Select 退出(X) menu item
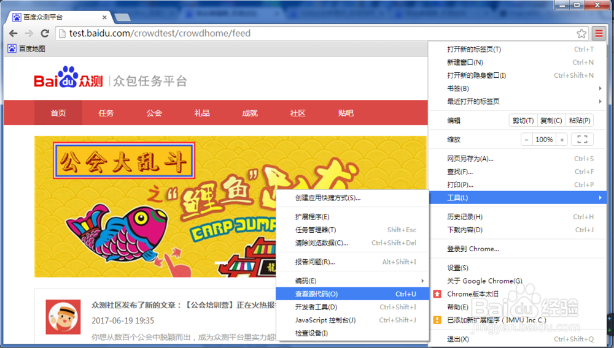The height and width of the screenshot is (348, 614). [x=518, y=339]
